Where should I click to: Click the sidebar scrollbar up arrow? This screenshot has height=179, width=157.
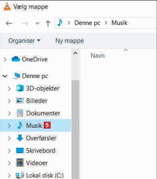coord(75,53)
